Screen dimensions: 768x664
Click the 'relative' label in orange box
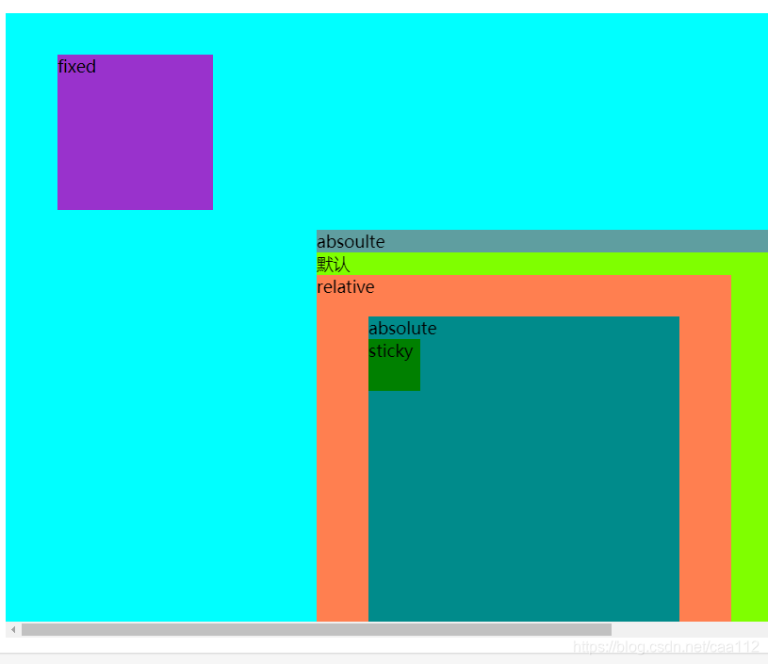click(346, 287)
